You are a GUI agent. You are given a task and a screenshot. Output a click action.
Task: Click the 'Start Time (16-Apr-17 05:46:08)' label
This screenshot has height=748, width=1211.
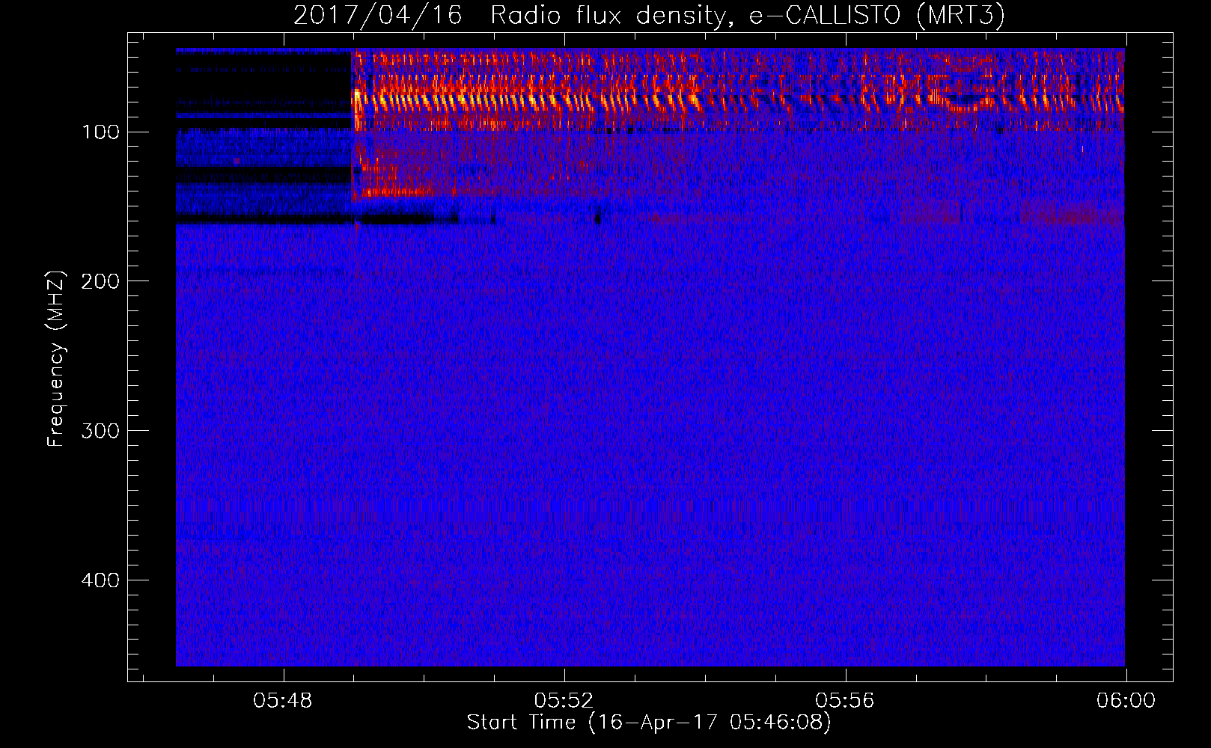click(649, 723)
